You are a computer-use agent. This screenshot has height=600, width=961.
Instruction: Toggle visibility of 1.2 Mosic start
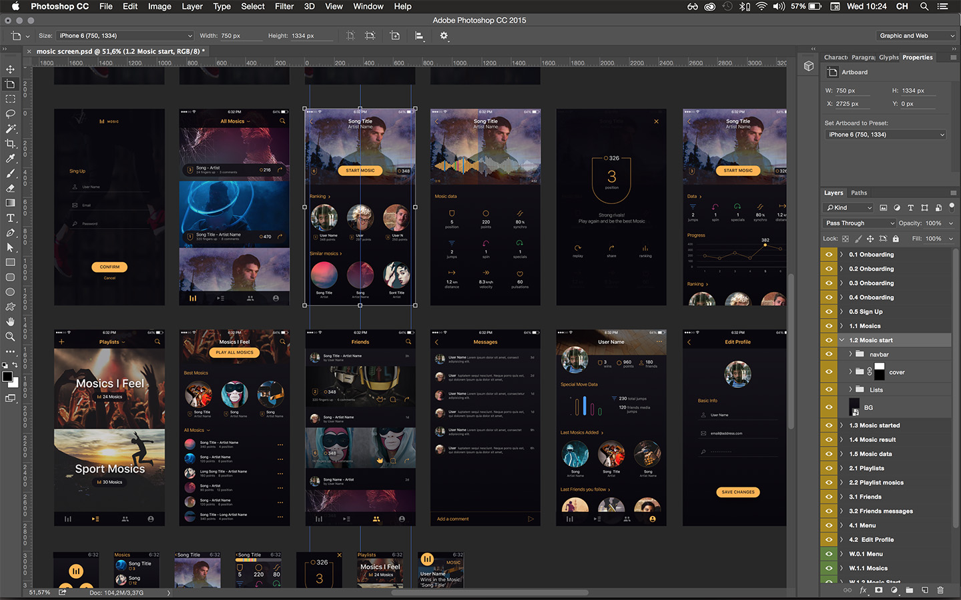(829, 340)
